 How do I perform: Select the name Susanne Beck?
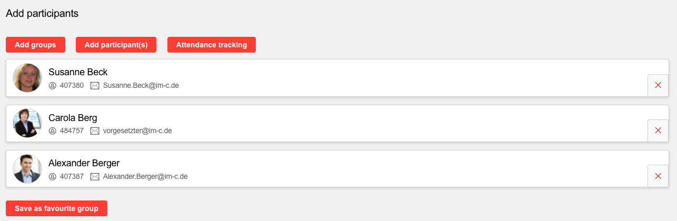point(78,72)
